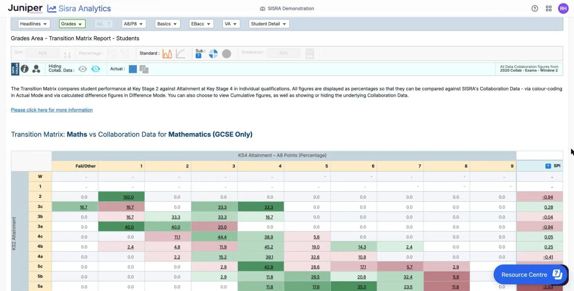Open the Headlines dropdown menu
The height and width of the screenshot is (291, 574).
(34, 24)
